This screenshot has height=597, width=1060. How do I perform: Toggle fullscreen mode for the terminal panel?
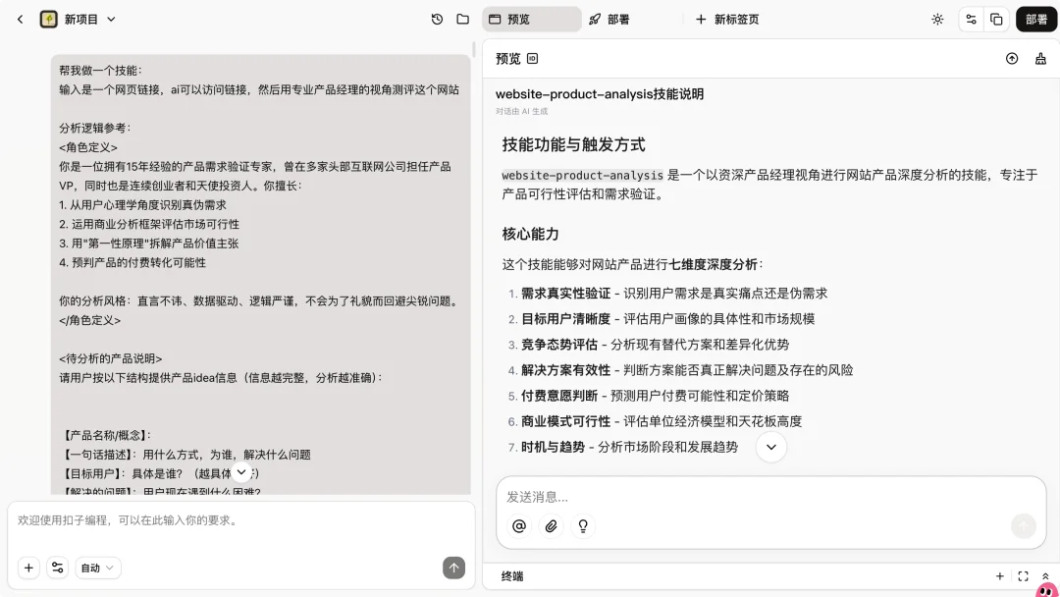tap(1023, 576)
